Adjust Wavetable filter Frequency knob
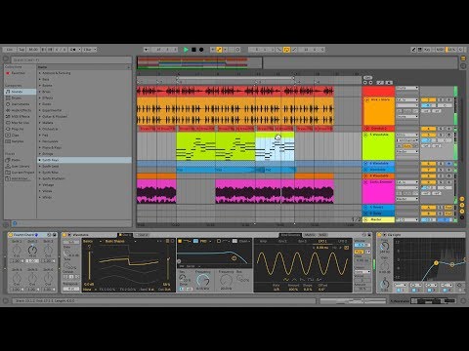 pyautogui.click(x=203, y=280)
